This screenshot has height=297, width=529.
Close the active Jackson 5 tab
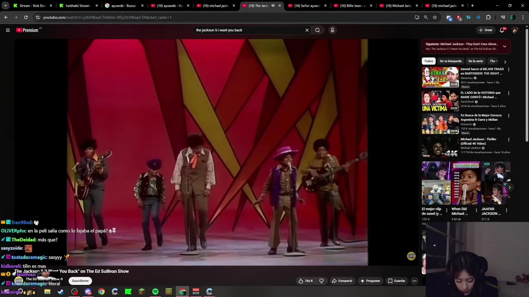pos(279,6)
